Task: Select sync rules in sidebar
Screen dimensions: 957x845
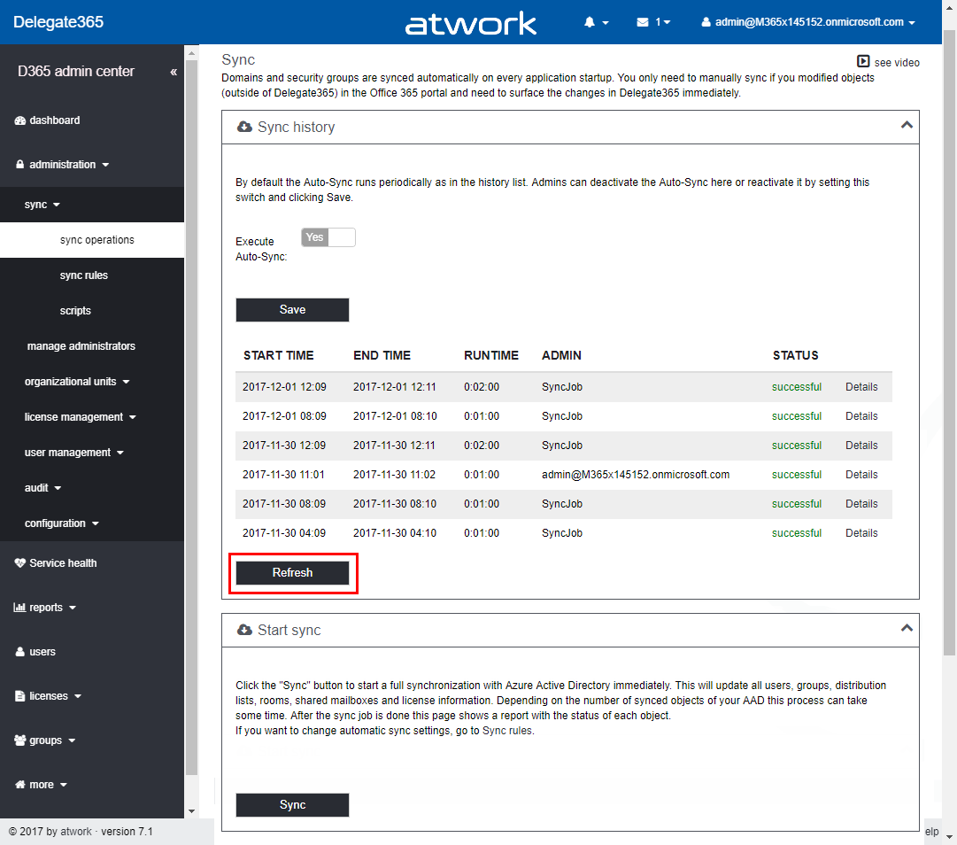Action: tap(84, 275)
